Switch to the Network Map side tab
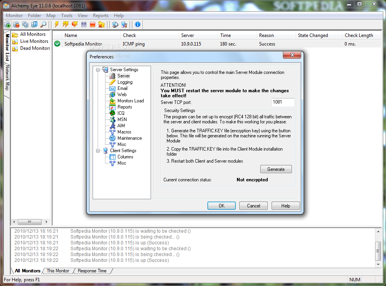This screenshot has height=286, width=386. tap(7, 77)
